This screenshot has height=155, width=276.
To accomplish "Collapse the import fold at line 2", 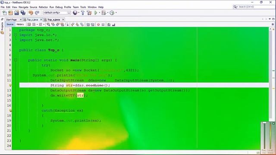I will 16,35.
